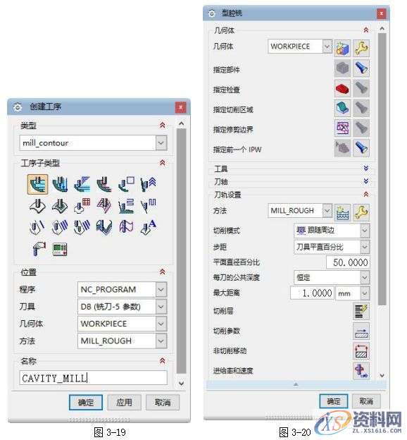This screenshot has width=407, height=440.
Task: Open the 几何体 WORKPIECE dropdown in 创建工序
Action: 161,324
